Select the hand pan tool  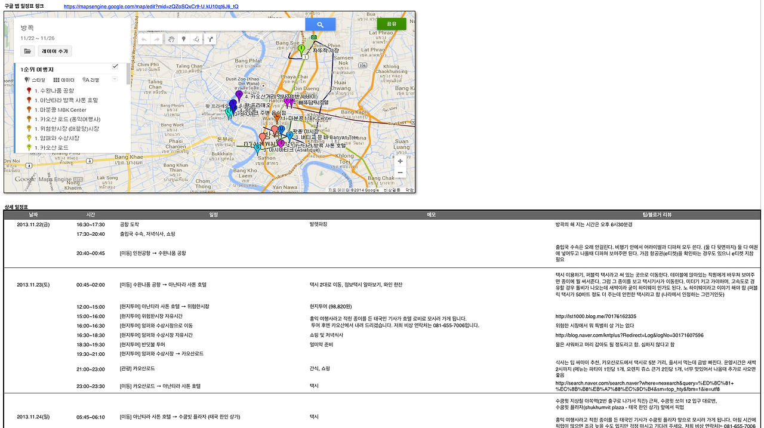[171, 39]
